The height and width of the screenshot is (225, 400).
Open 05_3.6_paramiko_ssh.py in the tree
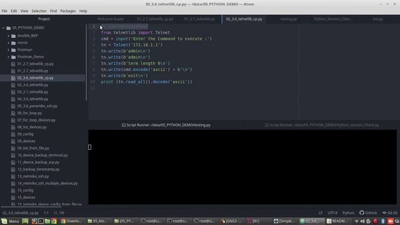[37, 106]
